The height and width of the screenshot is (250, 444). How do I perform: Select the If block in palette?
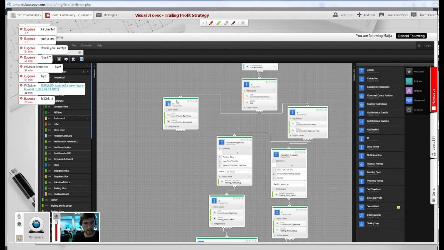point(381,139)
